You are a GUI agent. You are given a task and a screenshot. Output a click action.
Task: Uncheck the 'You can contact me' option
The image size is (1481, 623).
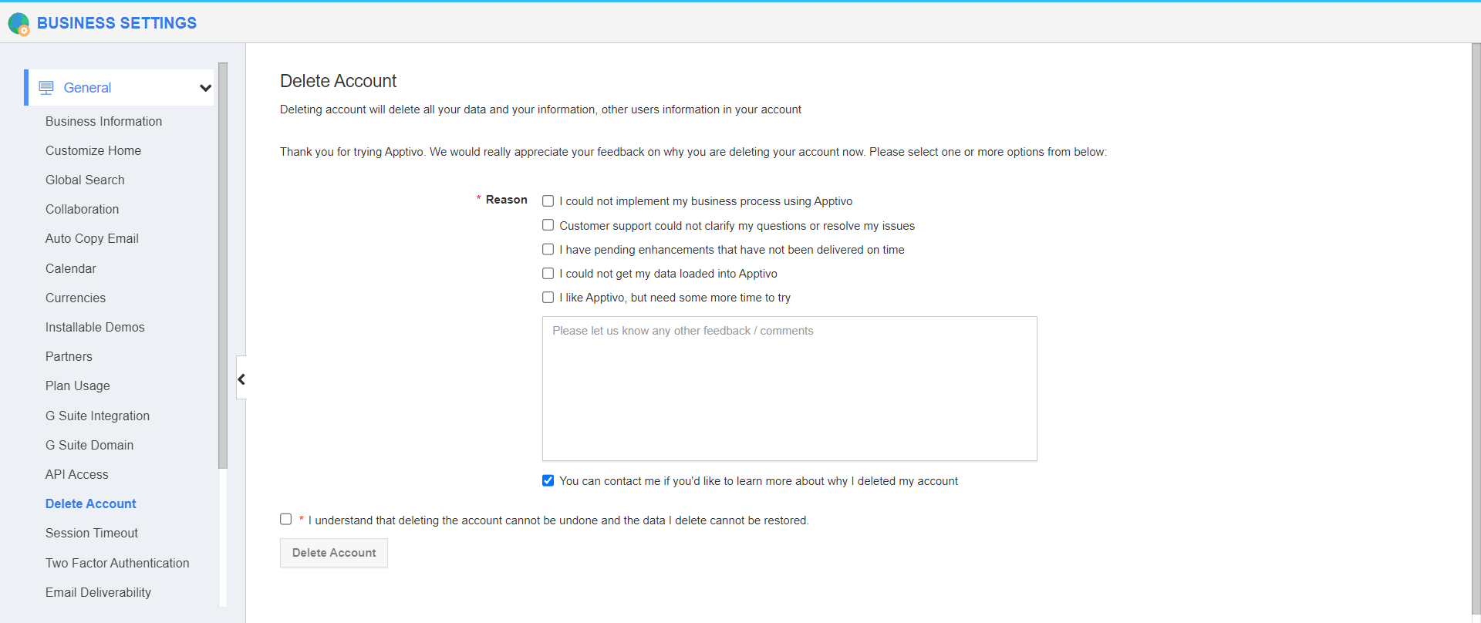click(x=548, y=481)
